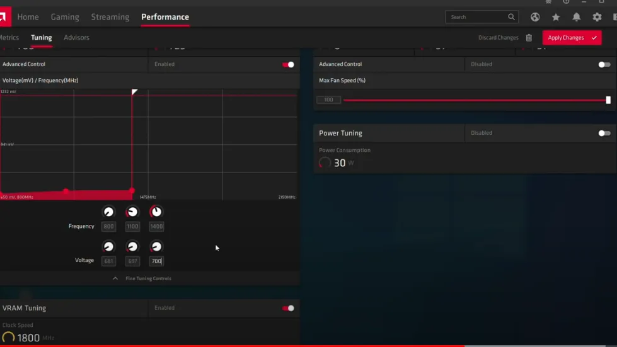Go to the Home tab

[x=28, y=17]
